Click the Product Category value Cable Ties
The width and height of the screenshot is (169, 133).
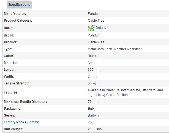[96, 20]
